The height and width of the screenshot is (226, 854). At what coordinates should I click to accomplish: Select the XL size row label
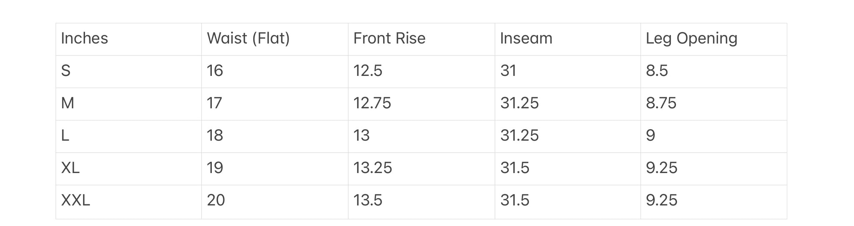coord(70,168)
